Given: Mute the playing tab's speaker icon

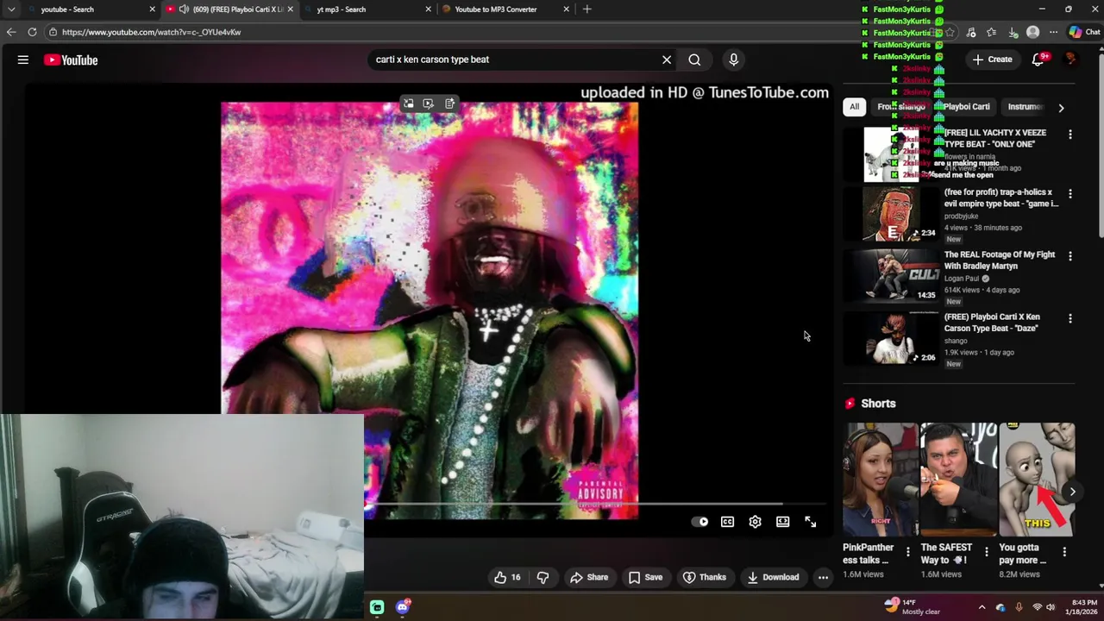Looking at the screenshot, I should pyautogui.click(x=184, y=9).
